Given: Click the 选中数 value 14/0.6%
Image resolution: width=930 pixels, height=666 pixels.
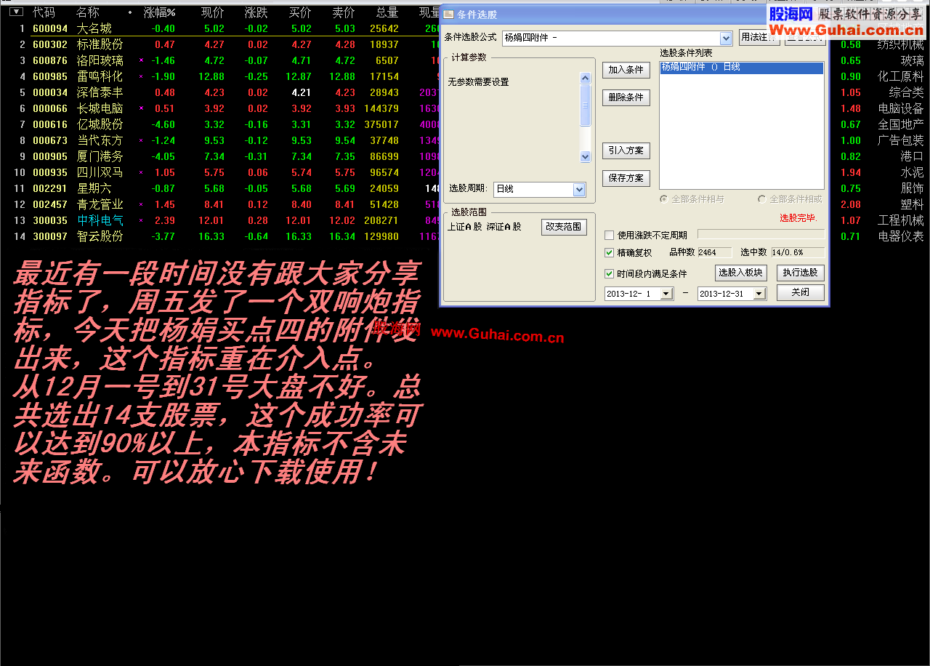Looking at the screenshot, I should (798, 252).
